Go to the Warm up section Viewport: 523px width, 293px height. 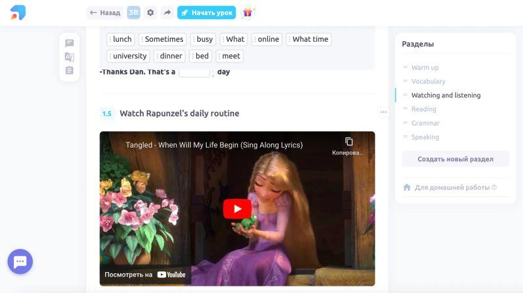click(424, 67)
